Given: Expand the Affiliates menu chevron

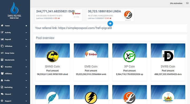Looking at the screenshot, I should (x=26, y=74).
